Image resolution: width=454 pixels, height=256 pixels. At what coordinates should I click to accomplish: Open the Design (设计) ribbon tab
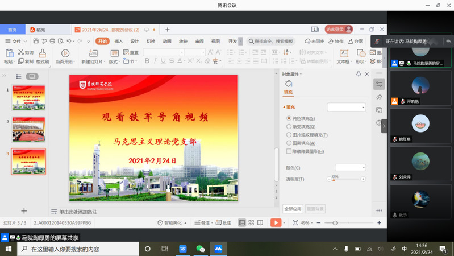135,42
